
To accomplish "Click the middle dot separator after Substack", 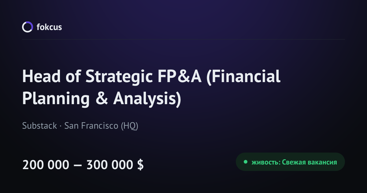I will tap(61, 126).
